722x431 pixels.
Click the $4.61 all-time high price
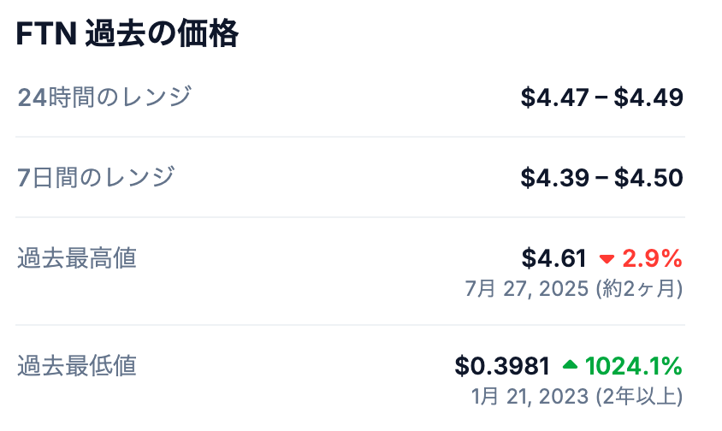(x=553, y=258)
